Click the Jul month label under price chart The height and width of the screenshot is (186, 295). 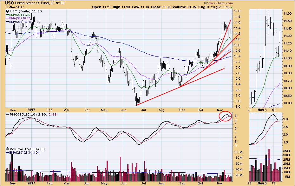(144, 110)
